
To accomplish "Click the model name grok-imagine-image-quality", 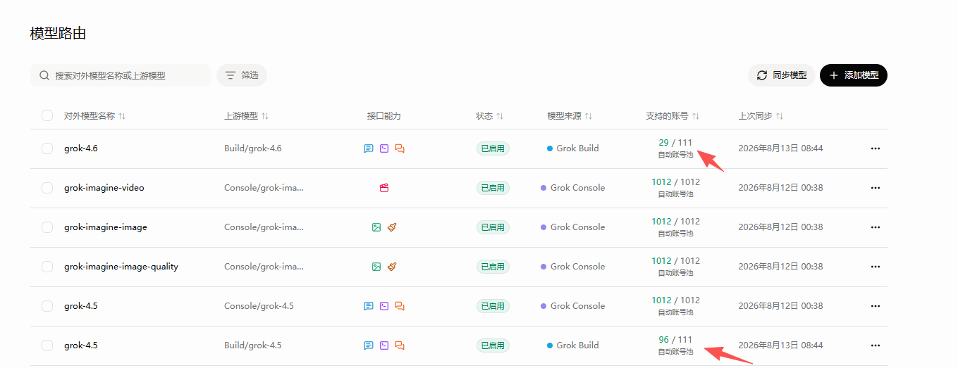I will pyautogui.click(x=121, y=267).
